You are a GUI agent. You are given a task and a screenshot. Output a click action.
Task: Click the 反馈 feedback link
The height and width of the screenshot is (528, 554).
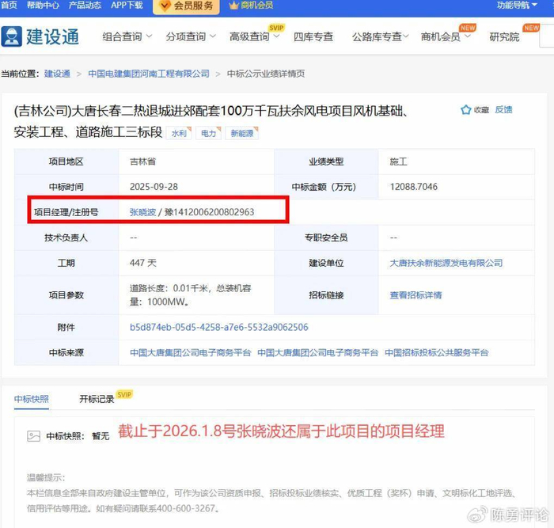pos(503,109)
